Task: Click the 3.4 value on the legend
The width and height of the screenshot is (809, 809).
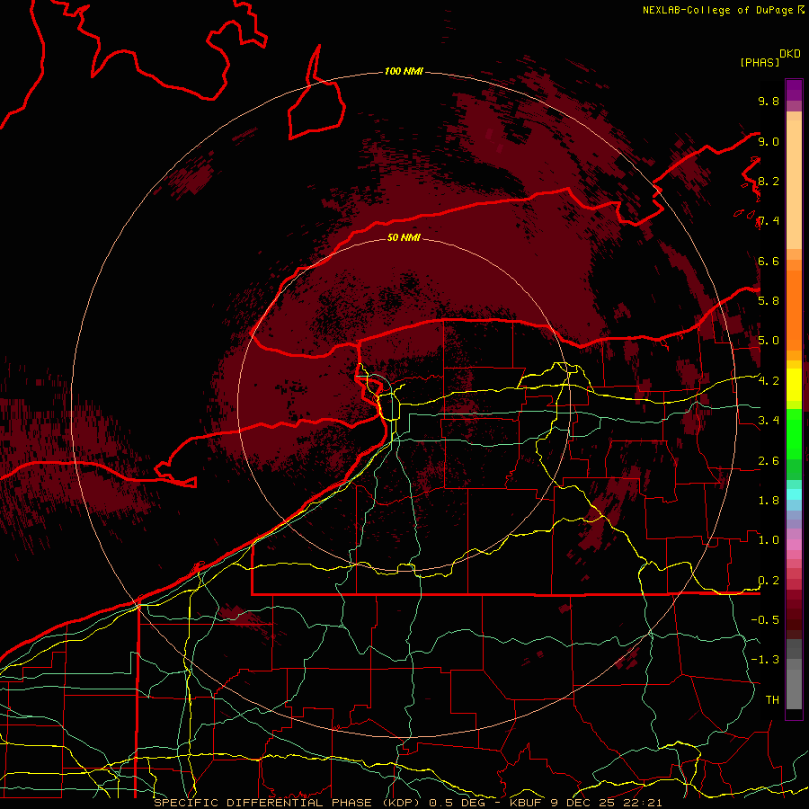Action: (769, 421)
